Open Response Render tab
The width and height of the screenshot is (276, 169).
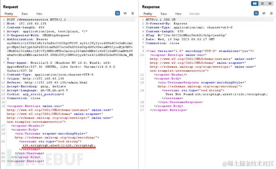click(x=194, y=14)
